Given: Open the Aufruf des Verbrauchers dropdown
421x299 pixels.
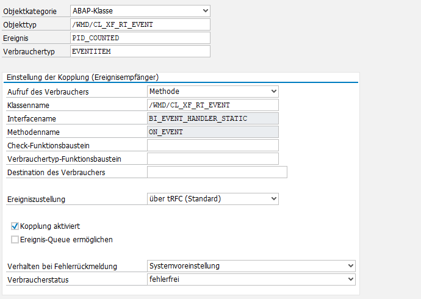Looking at the screenshot, I should click(x=213, y=92).
